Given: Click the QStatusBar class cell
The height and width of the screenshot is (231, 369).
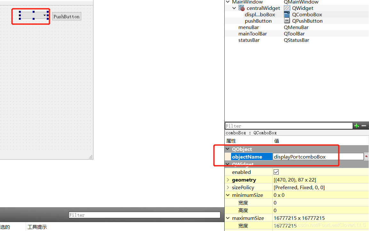Looking at the screenshot, I should click(296, 40).
